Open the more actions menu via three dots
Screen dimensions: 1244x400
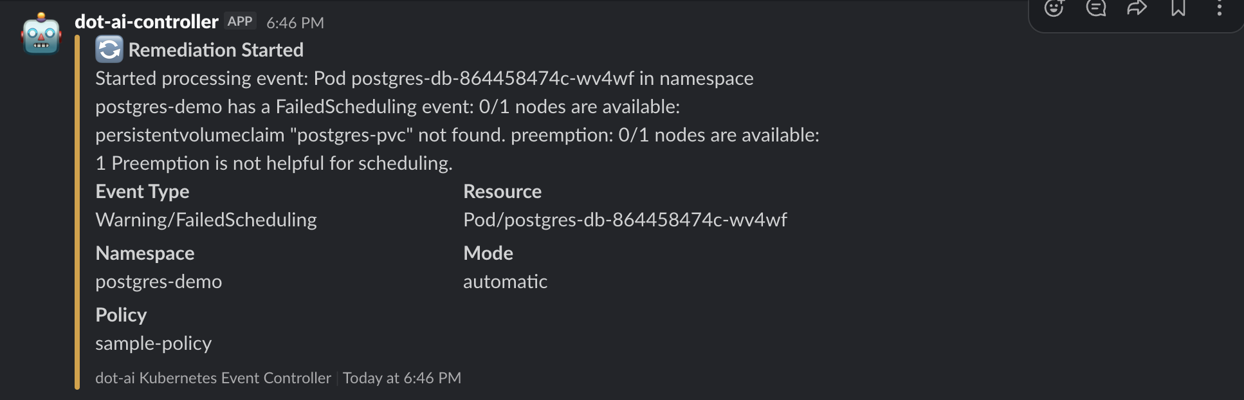(x=1220, y=9)
